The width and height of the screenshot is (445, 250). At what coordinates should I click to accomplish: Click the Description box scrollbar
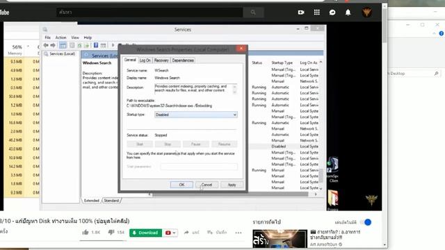tap(235, 89)
